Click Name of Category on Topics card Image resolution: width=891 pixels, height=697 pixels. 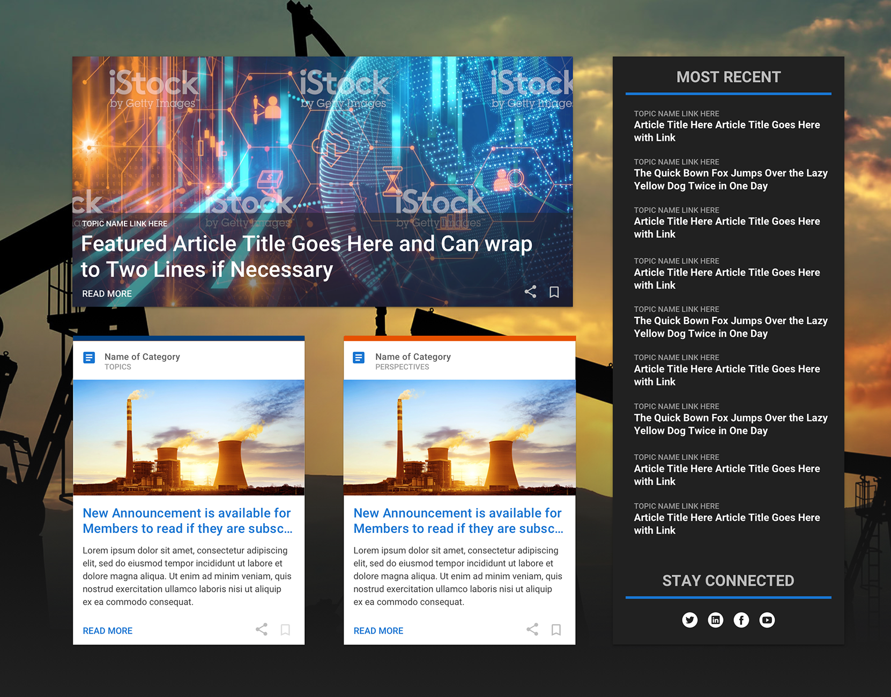[142, 357]
